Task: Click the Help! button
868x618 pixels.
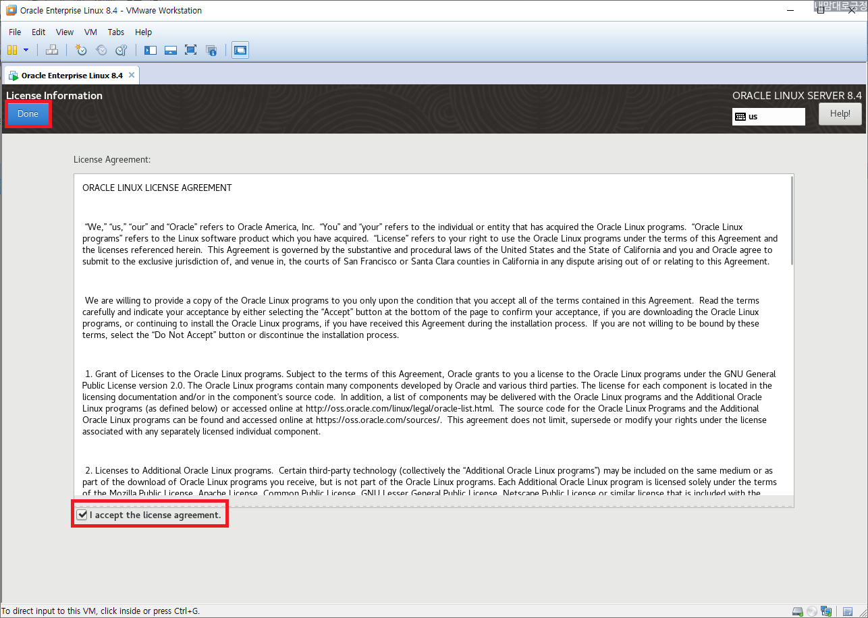Action: [840, 114]
